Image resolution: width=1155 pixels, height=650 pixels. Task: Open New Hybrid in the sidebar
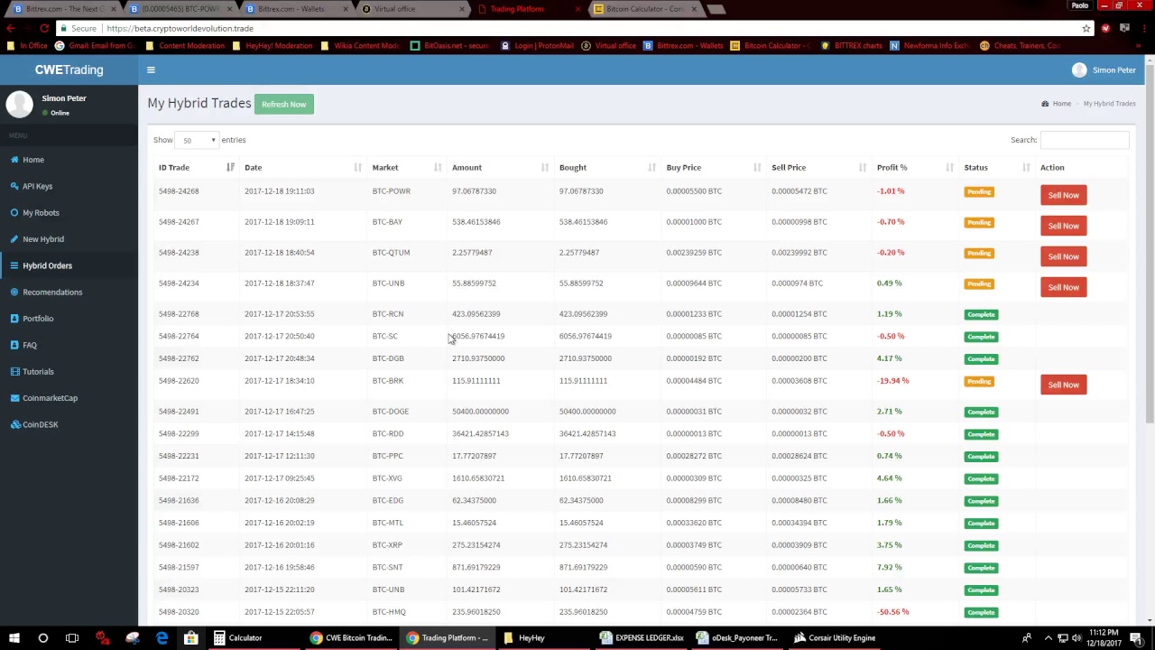point(43,239)
